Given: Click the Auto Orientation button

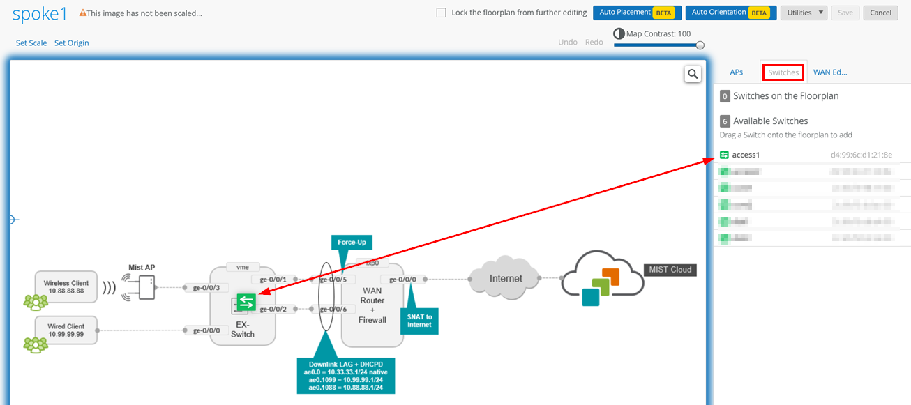Looking at the screenshot, I should pos(731,13).
